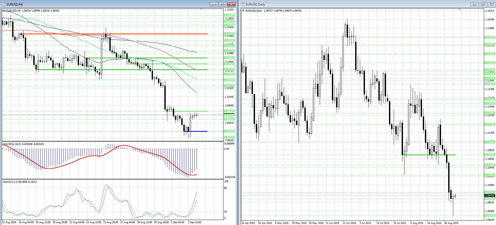Click the 1.10730 level label in H4 chart
The height and width of the screenshot is (225, 496).
click(229, 69)
